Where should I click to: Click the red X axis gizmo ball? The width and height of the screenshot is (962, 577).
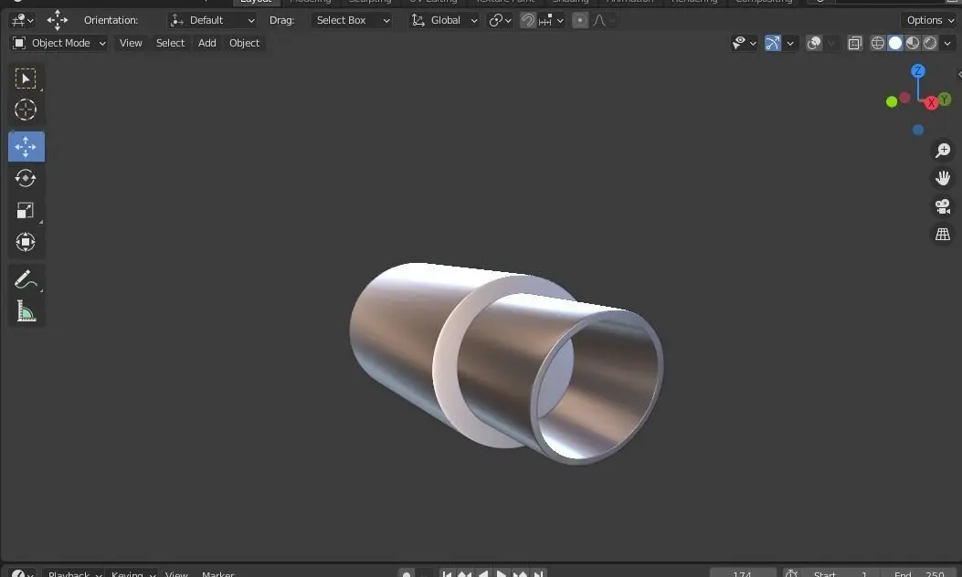pyautogui.click(x=931, y=103)
